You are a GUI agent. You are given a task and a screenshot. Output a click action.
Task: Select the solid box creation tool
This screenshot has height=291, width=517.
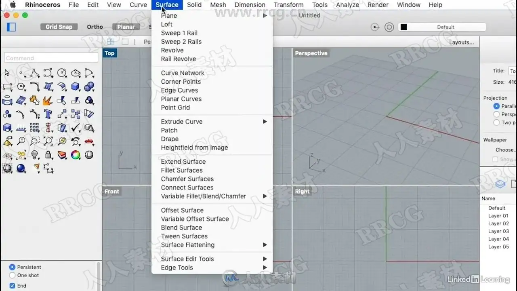[76, 87]
